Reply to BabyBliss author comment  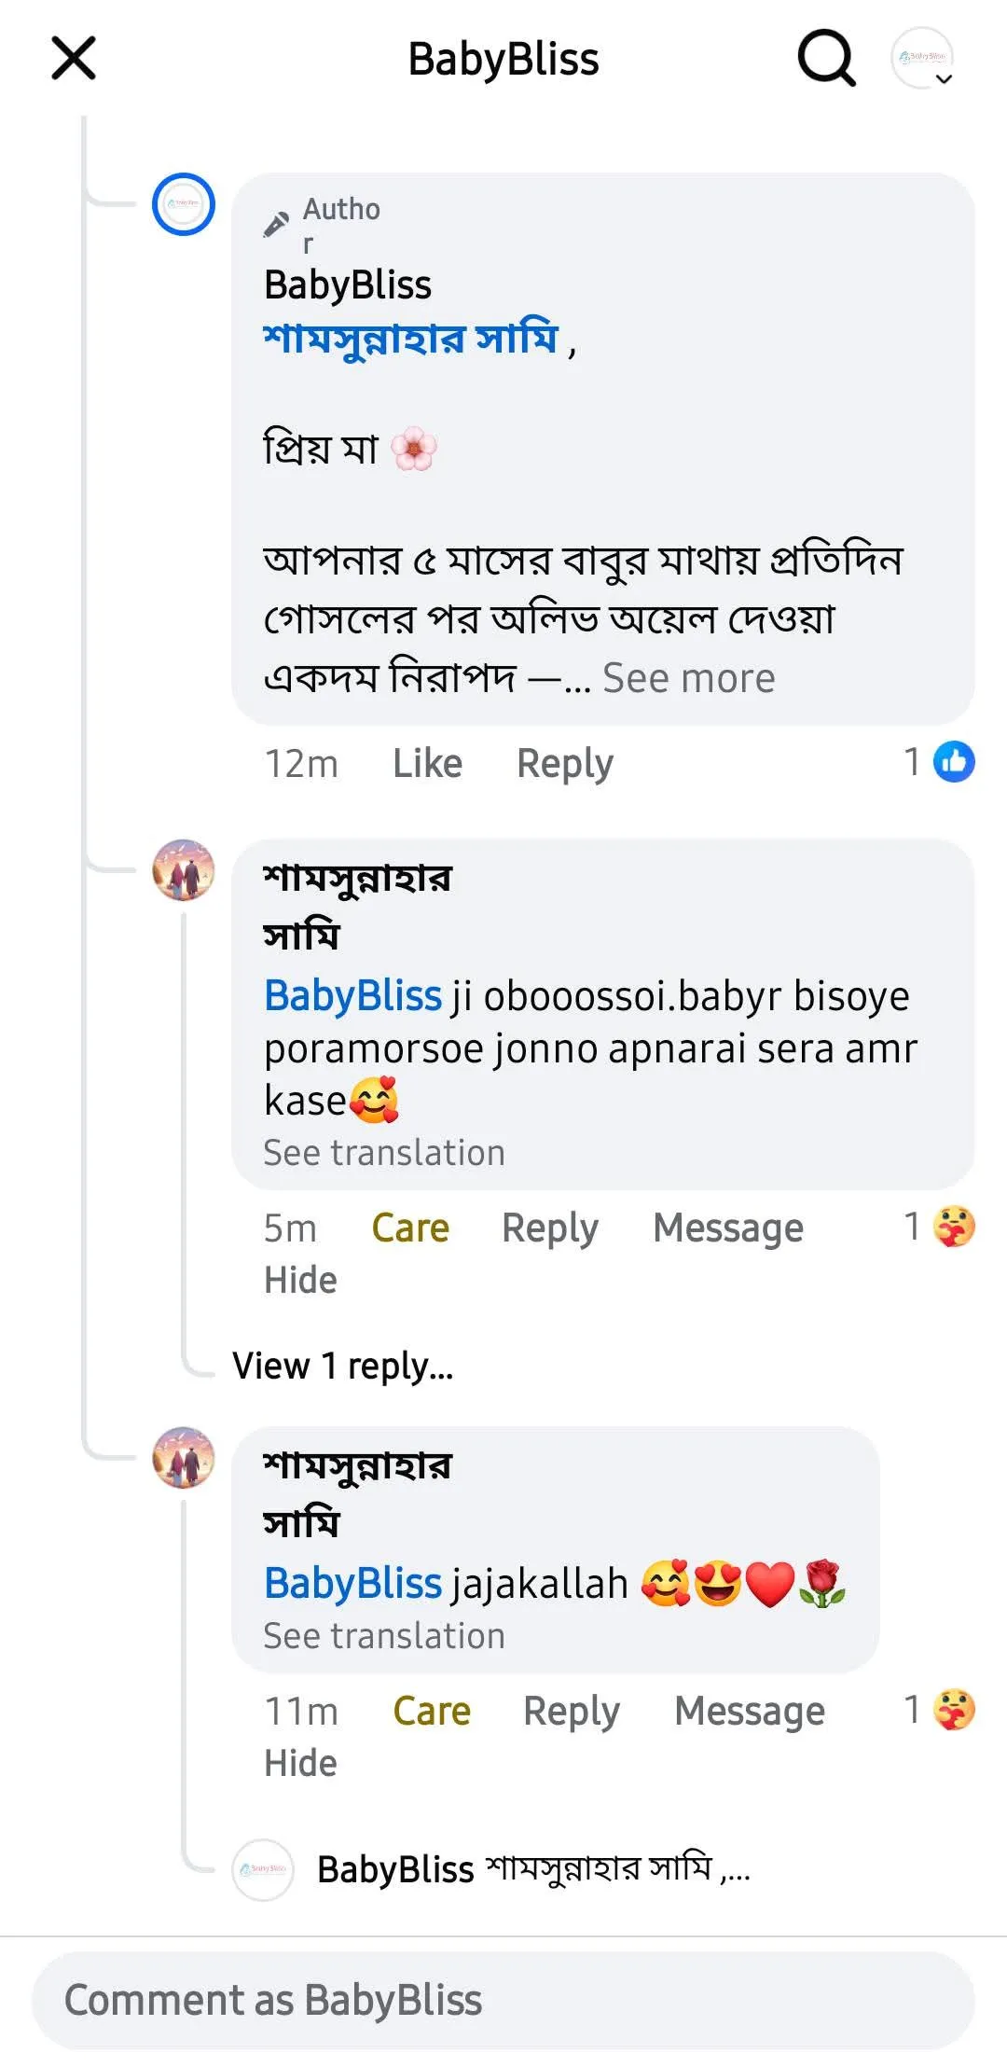tap(565, 763)
